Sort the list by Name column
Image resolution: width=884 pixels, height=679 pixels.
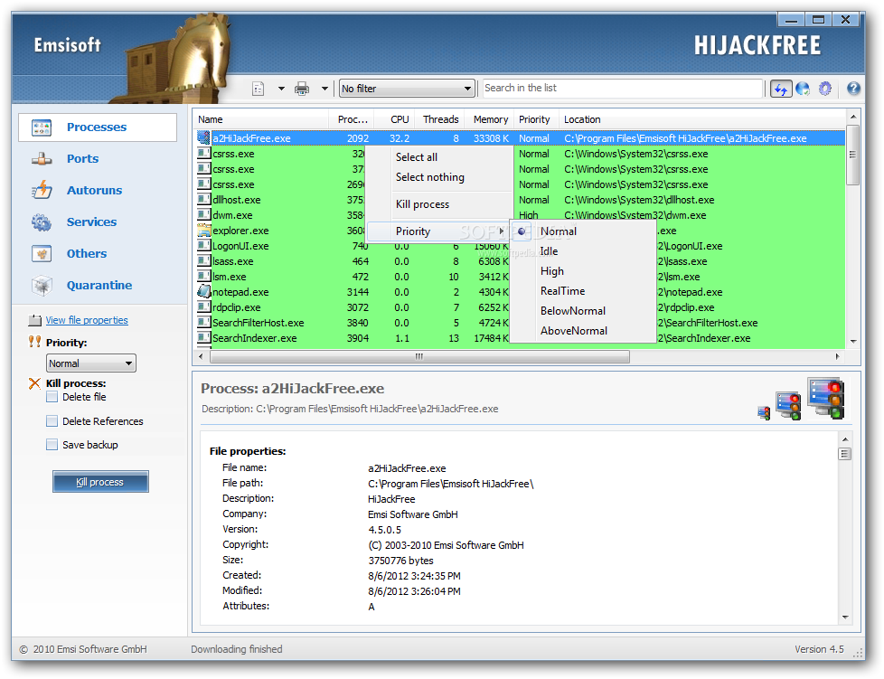(x=261, y=119)
